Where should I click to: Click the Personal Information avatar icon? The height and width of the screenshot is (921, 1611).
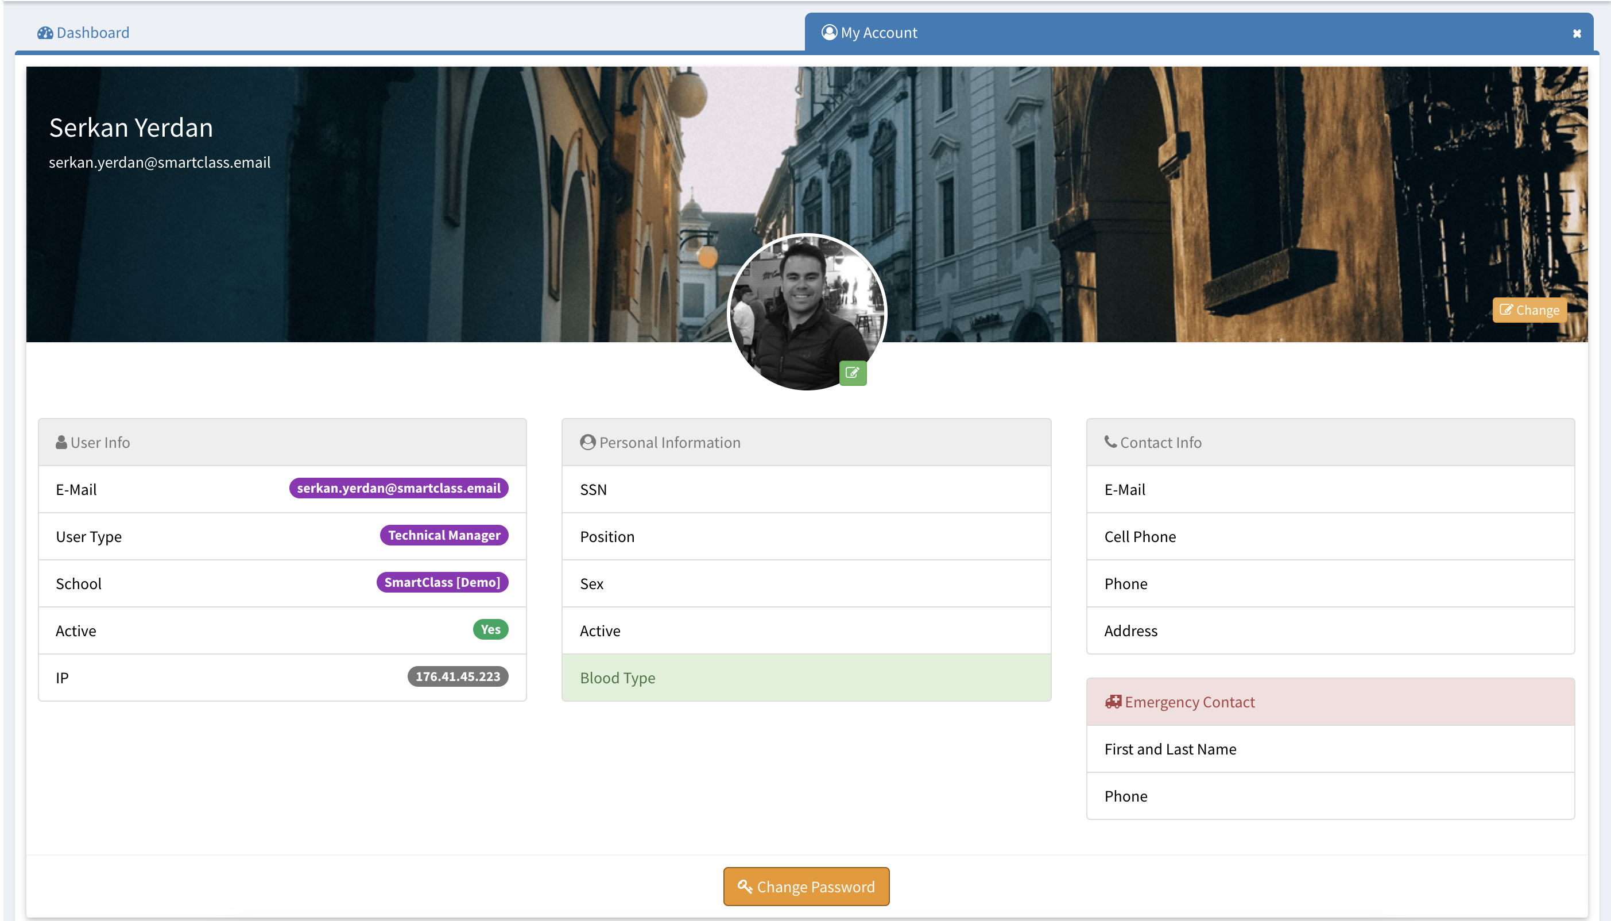click(x=587, y=442)
